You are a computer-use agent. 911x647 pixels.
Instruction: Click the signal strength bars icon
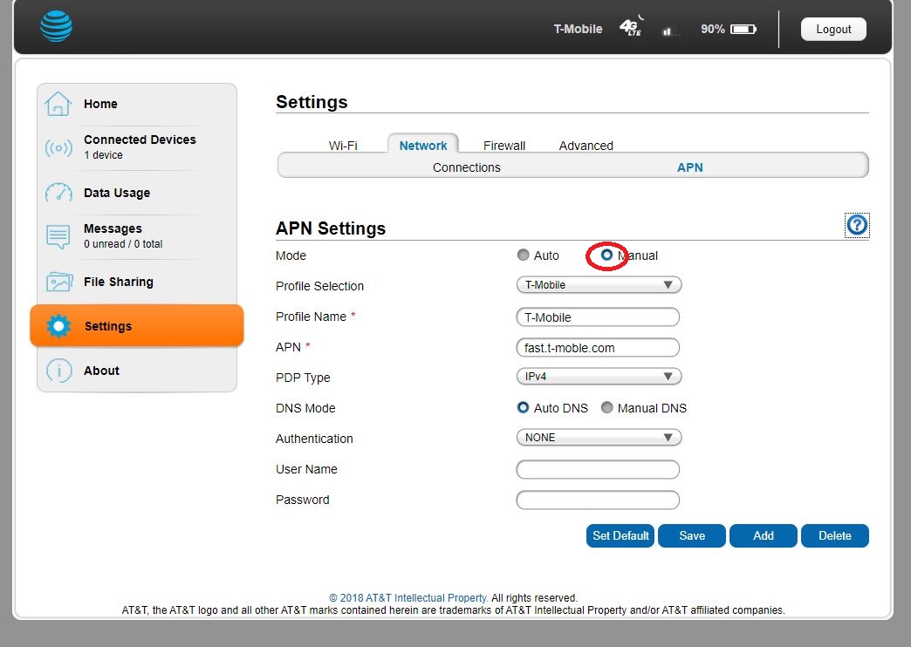coord(670,31)
